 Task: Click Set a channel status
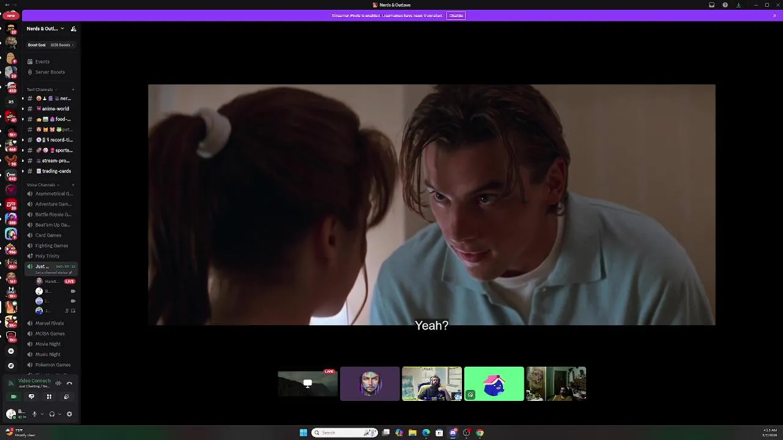pos(53,273)
